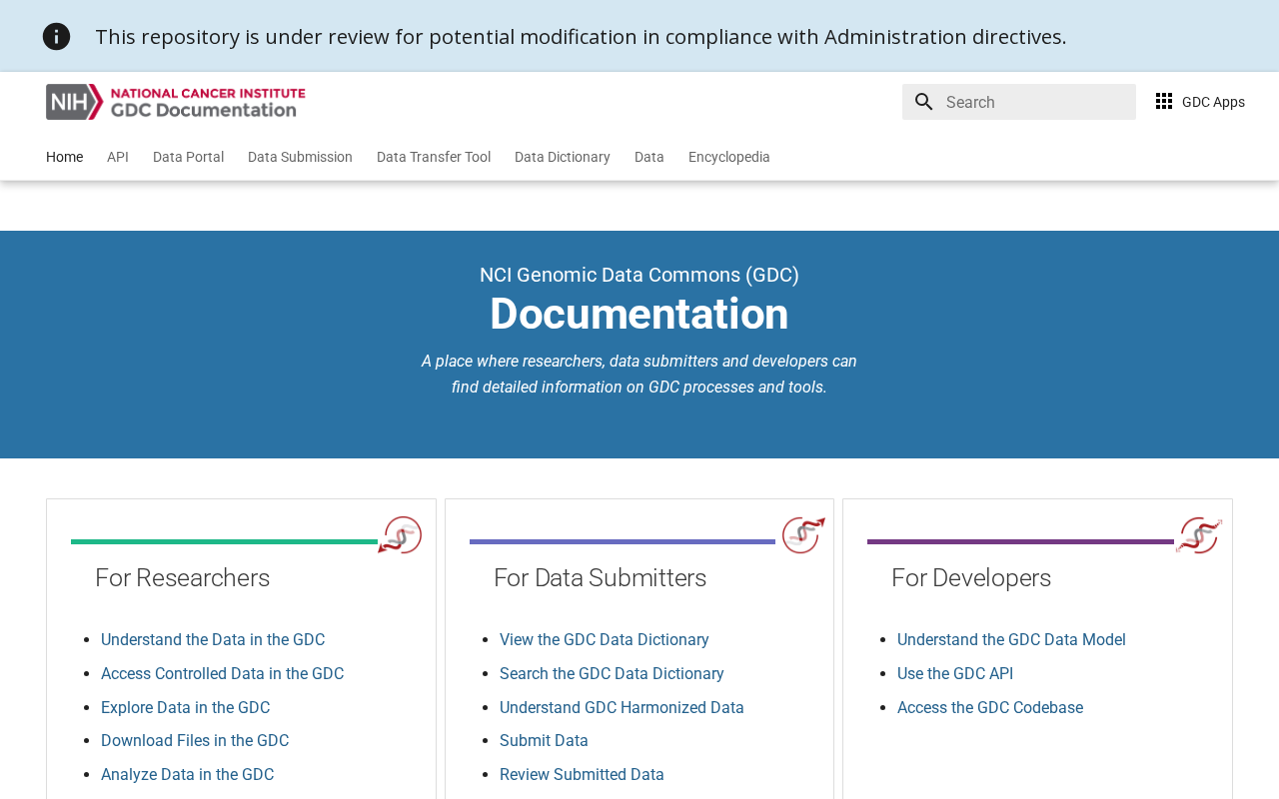Click the For Developers heading
The width and height of the screenshot is (1279, 799).
click(971, 578)
